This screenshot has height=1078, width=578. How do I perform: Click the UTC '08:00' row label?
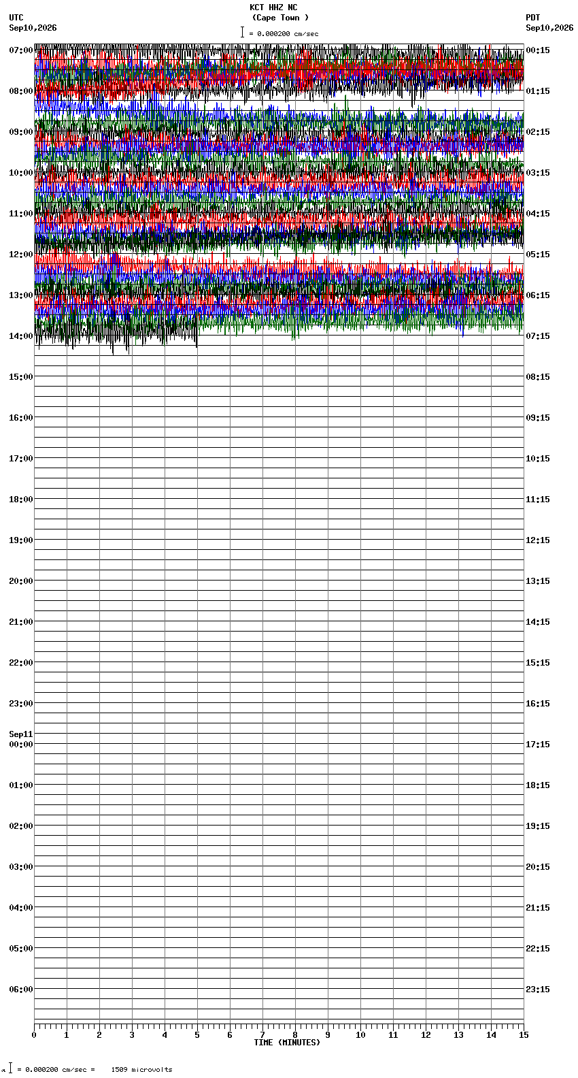pos(21,91)
